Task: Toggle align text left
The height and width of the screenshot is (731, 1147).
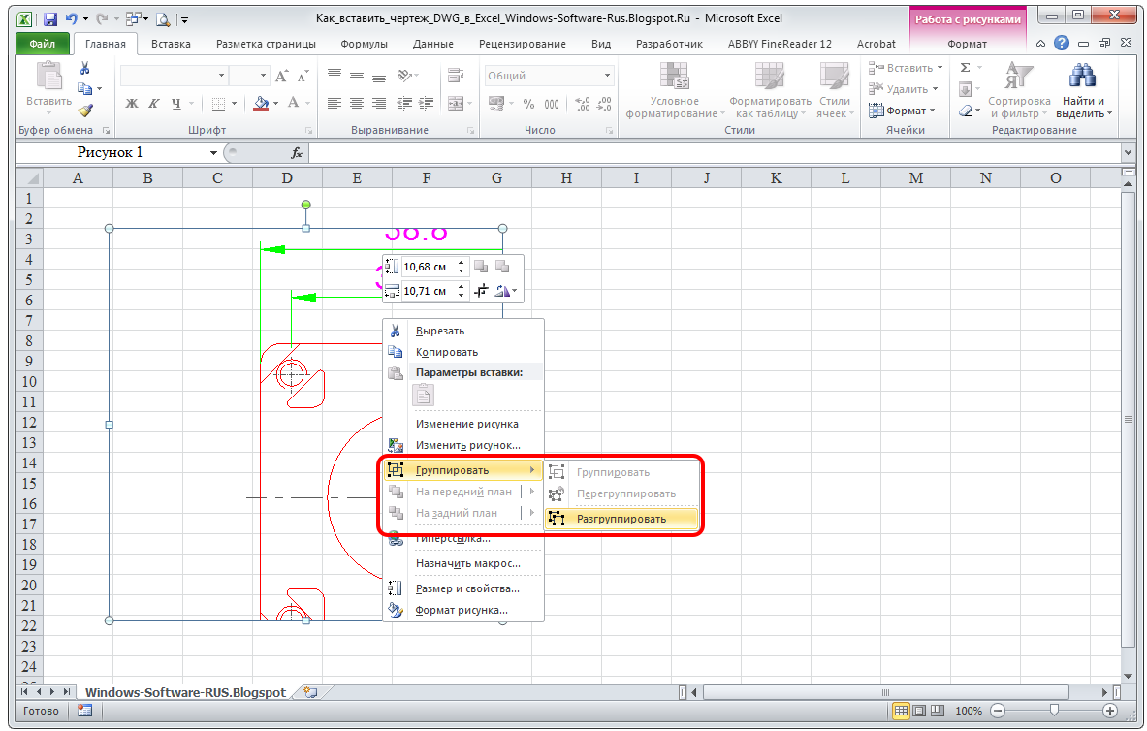Action: point(335,103)
